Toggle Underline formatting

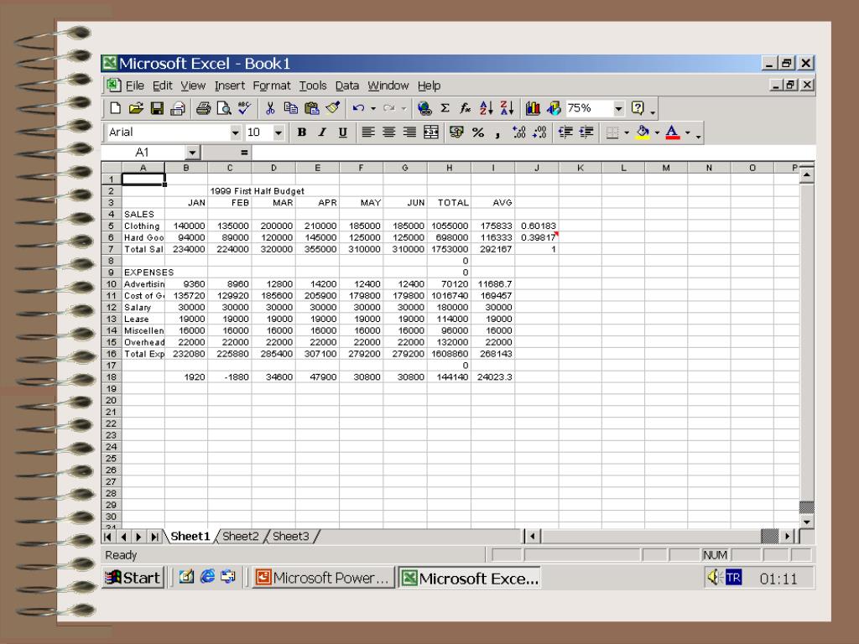point(342,132)
